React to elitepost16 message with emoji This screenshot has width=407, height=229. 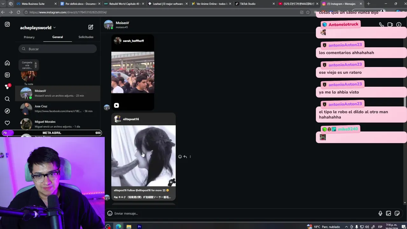click(x=180, y=156)
